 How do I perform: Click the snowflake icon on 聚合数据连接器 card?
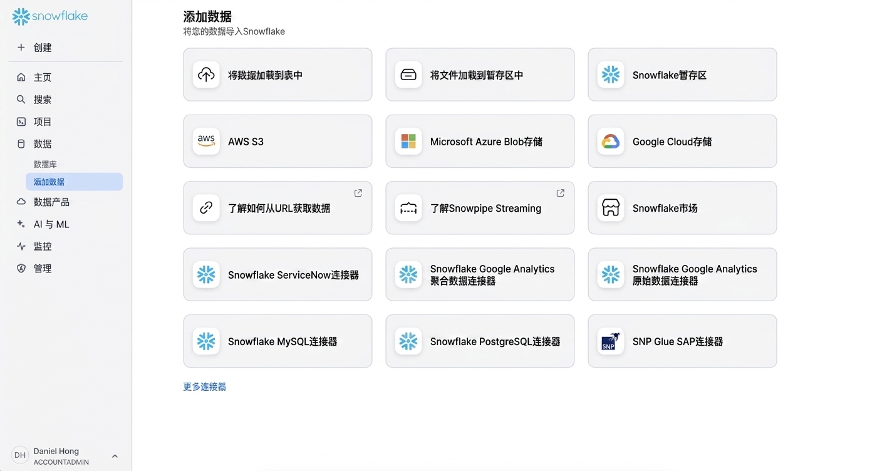click(408, 275)
